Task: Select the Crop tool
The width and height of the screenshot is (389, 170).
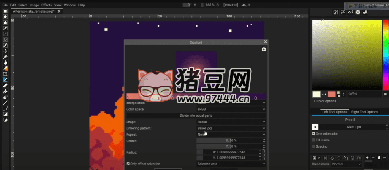Action: (5, 74)
